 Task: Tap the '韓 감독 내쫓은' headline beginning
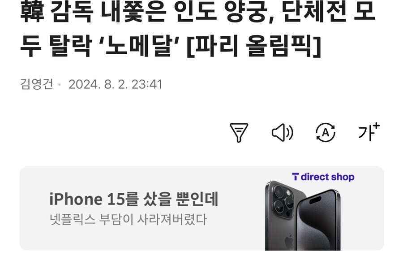pyautogui.click(x=93, y=12)
